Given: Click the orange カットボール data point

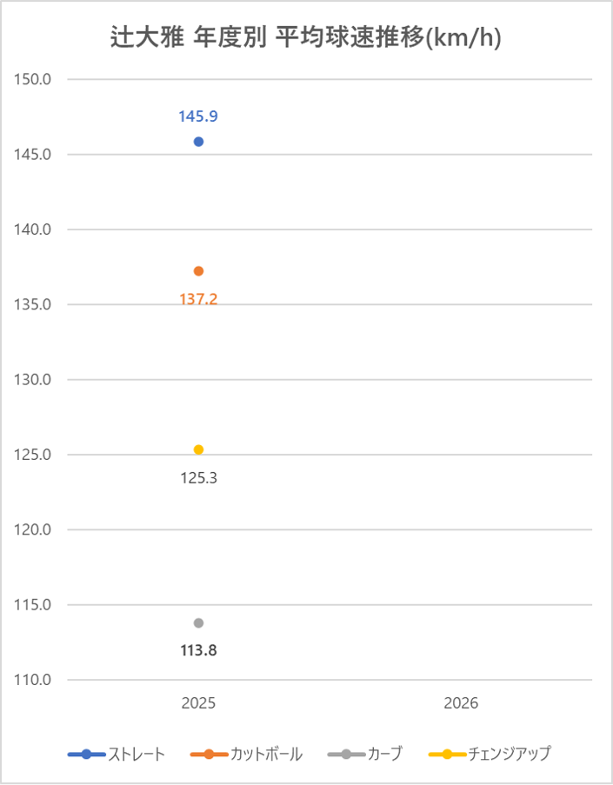Looking at the screenshot, I should click(198, 271).
